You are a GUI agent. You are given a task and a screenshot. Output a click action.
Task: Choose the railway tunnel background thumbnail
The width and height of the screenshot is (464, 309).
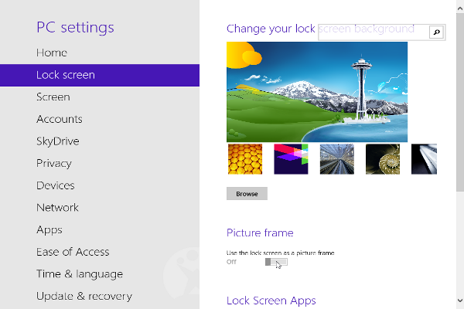336,159
